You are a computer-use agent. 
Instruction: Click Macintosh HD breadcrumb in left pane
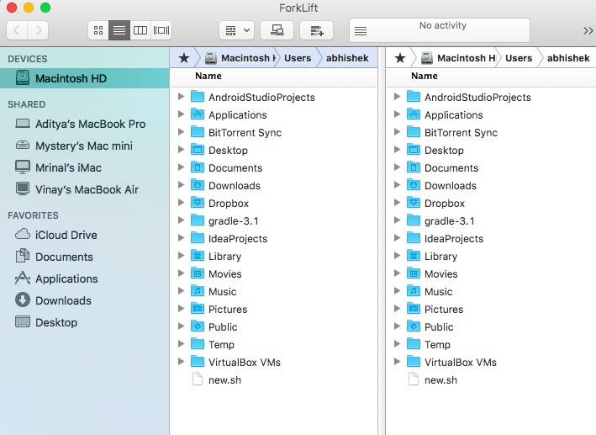240,58
